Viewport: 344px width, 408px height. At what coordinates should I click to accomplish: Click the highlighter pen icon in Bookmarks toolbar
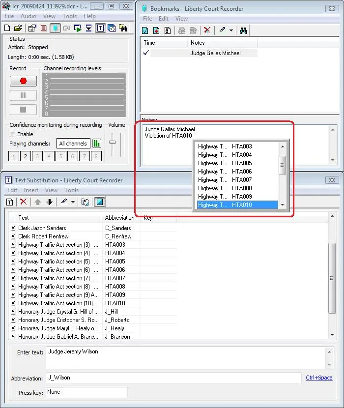click(x=222, y=30)
